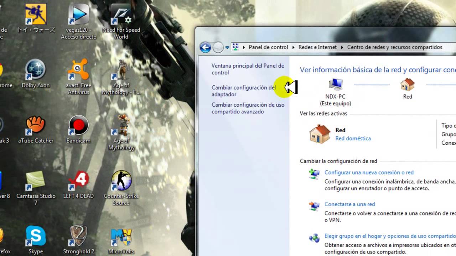The height and width of the screenshot is (256, 456).
Task: Open the Red doméstica link
Action: click(x=353, y=138)
